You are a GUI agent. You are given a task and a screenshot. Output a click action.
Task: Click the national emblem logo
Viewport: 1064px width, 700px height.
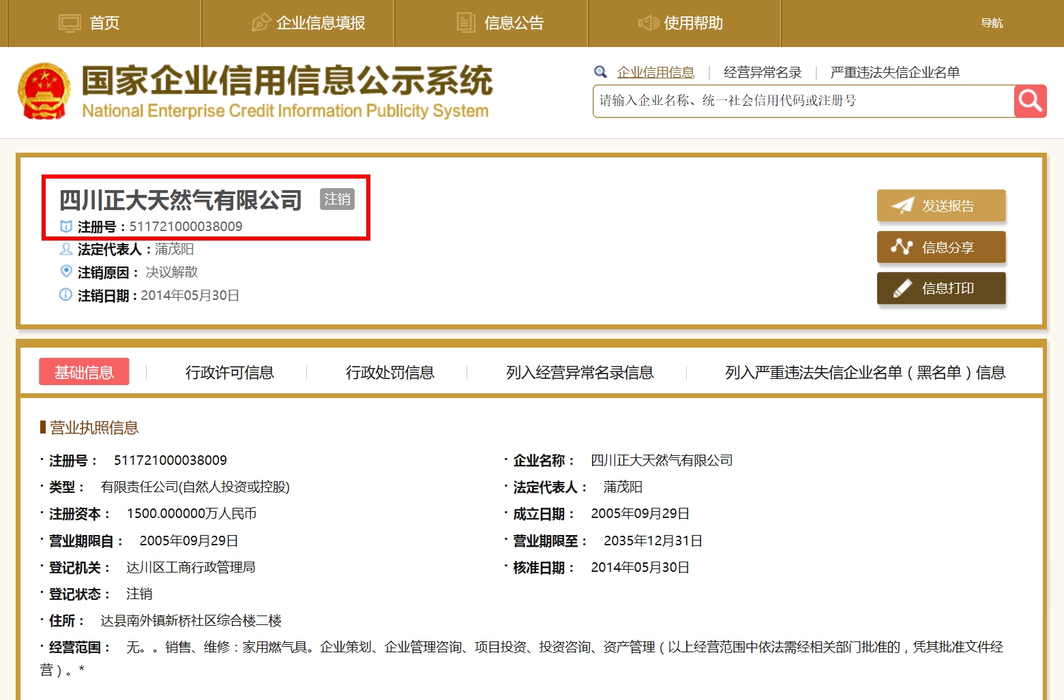[x=44, y=92]
